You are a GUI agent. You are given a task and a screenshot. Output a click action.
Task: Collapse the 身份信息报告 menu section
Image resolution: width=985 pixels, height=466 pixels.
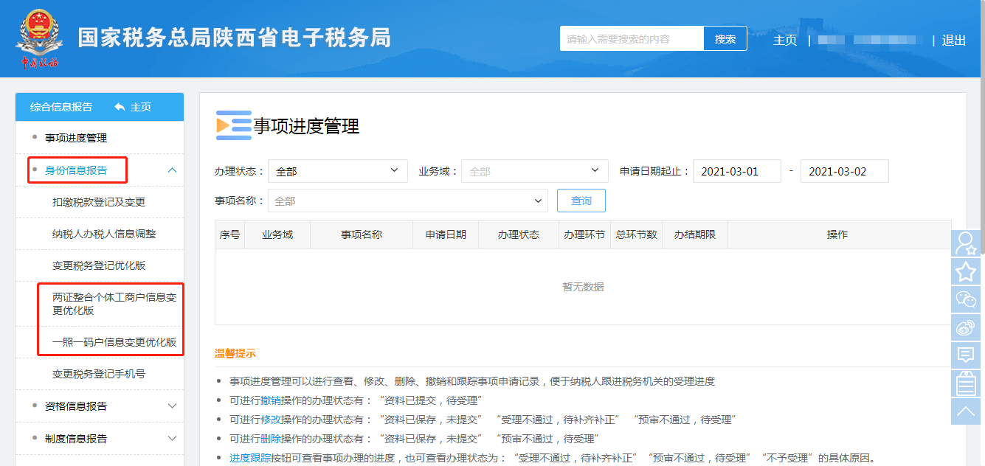point(172,170)
